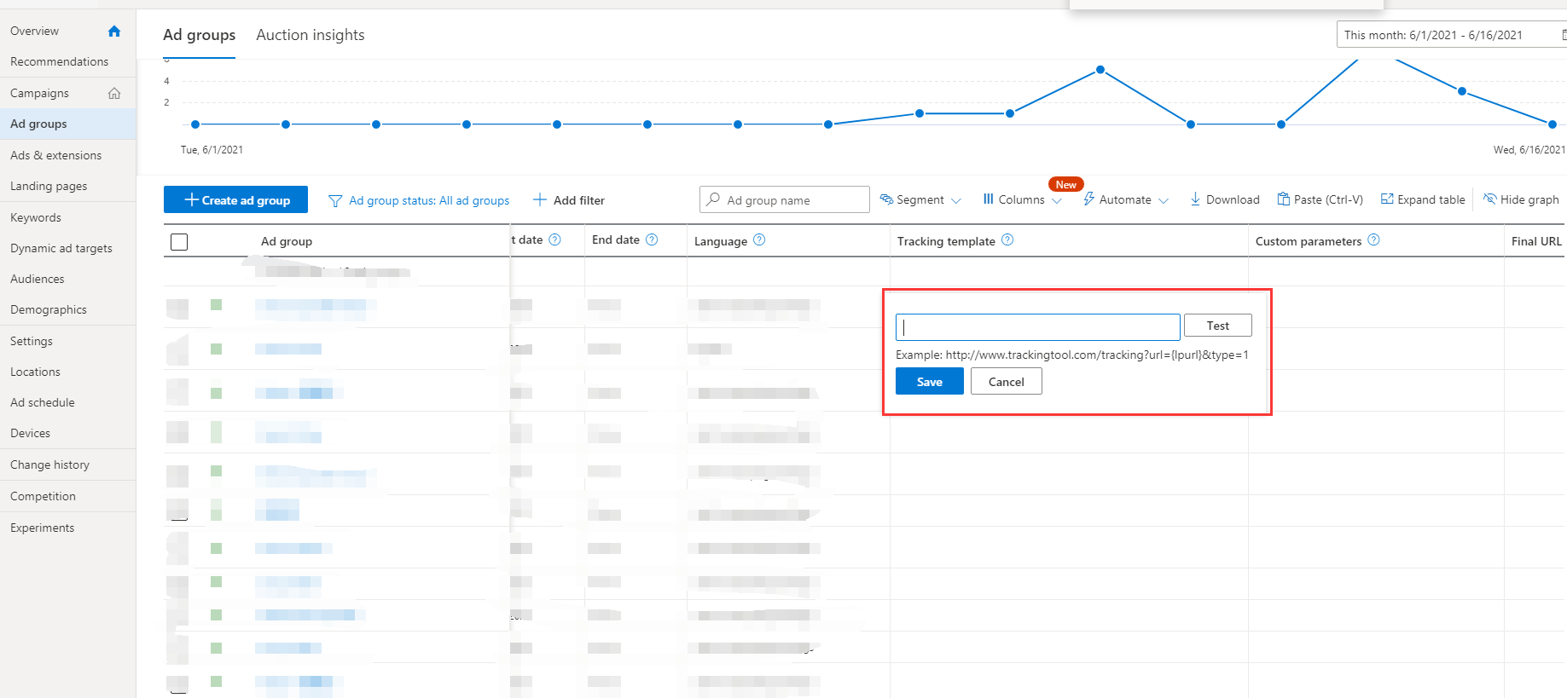Screen dimensions: 1567x698
Task: Expand the Automate menu
Action: pos(1125,199)
